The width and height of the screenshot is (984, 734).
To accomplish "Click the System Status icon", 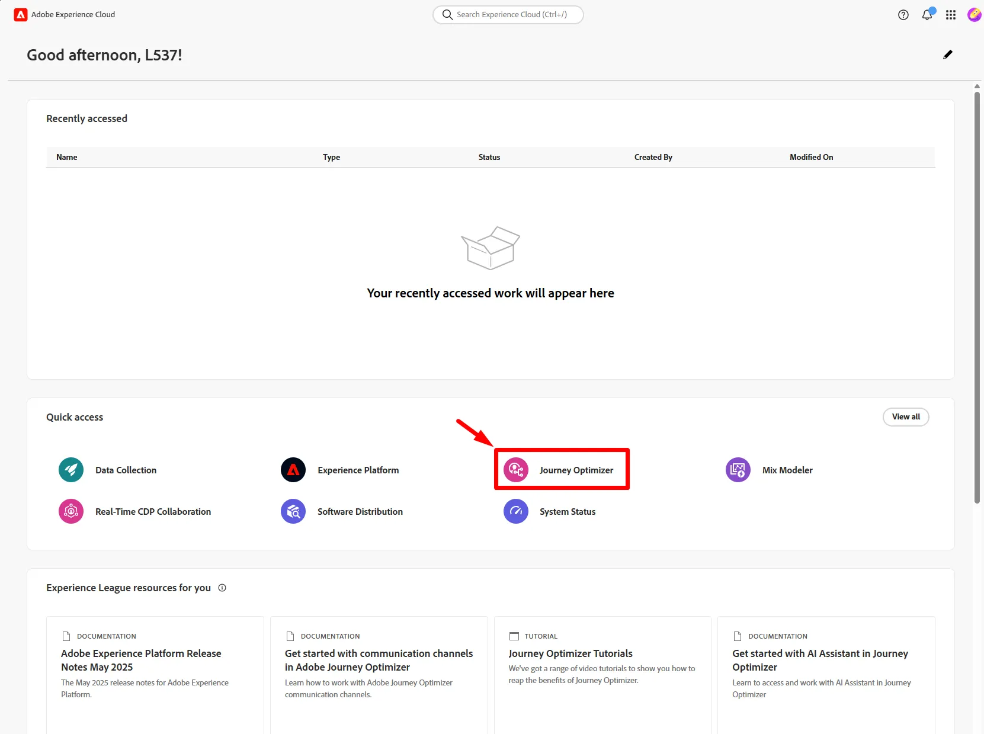I will pyautogui.click(x=516, y=511).
